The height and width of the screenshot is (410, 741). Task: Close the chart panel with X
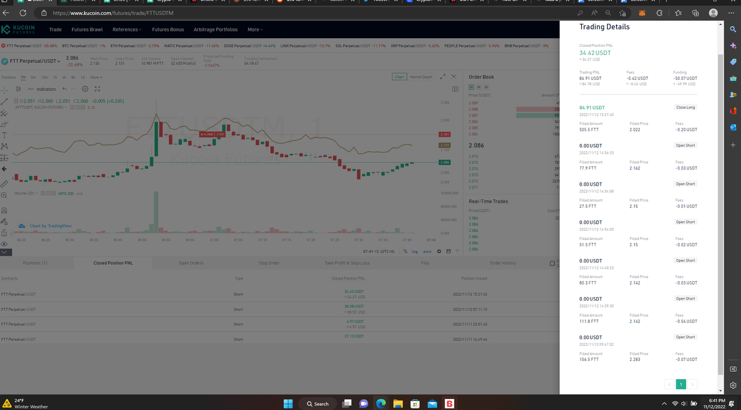(x=454, y=76)
